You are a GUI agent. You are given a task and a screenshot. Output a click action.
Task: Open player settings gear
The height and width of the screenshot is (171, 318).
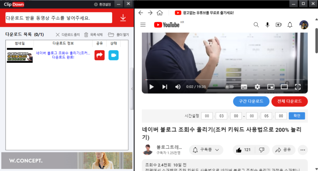pos(257,87)
